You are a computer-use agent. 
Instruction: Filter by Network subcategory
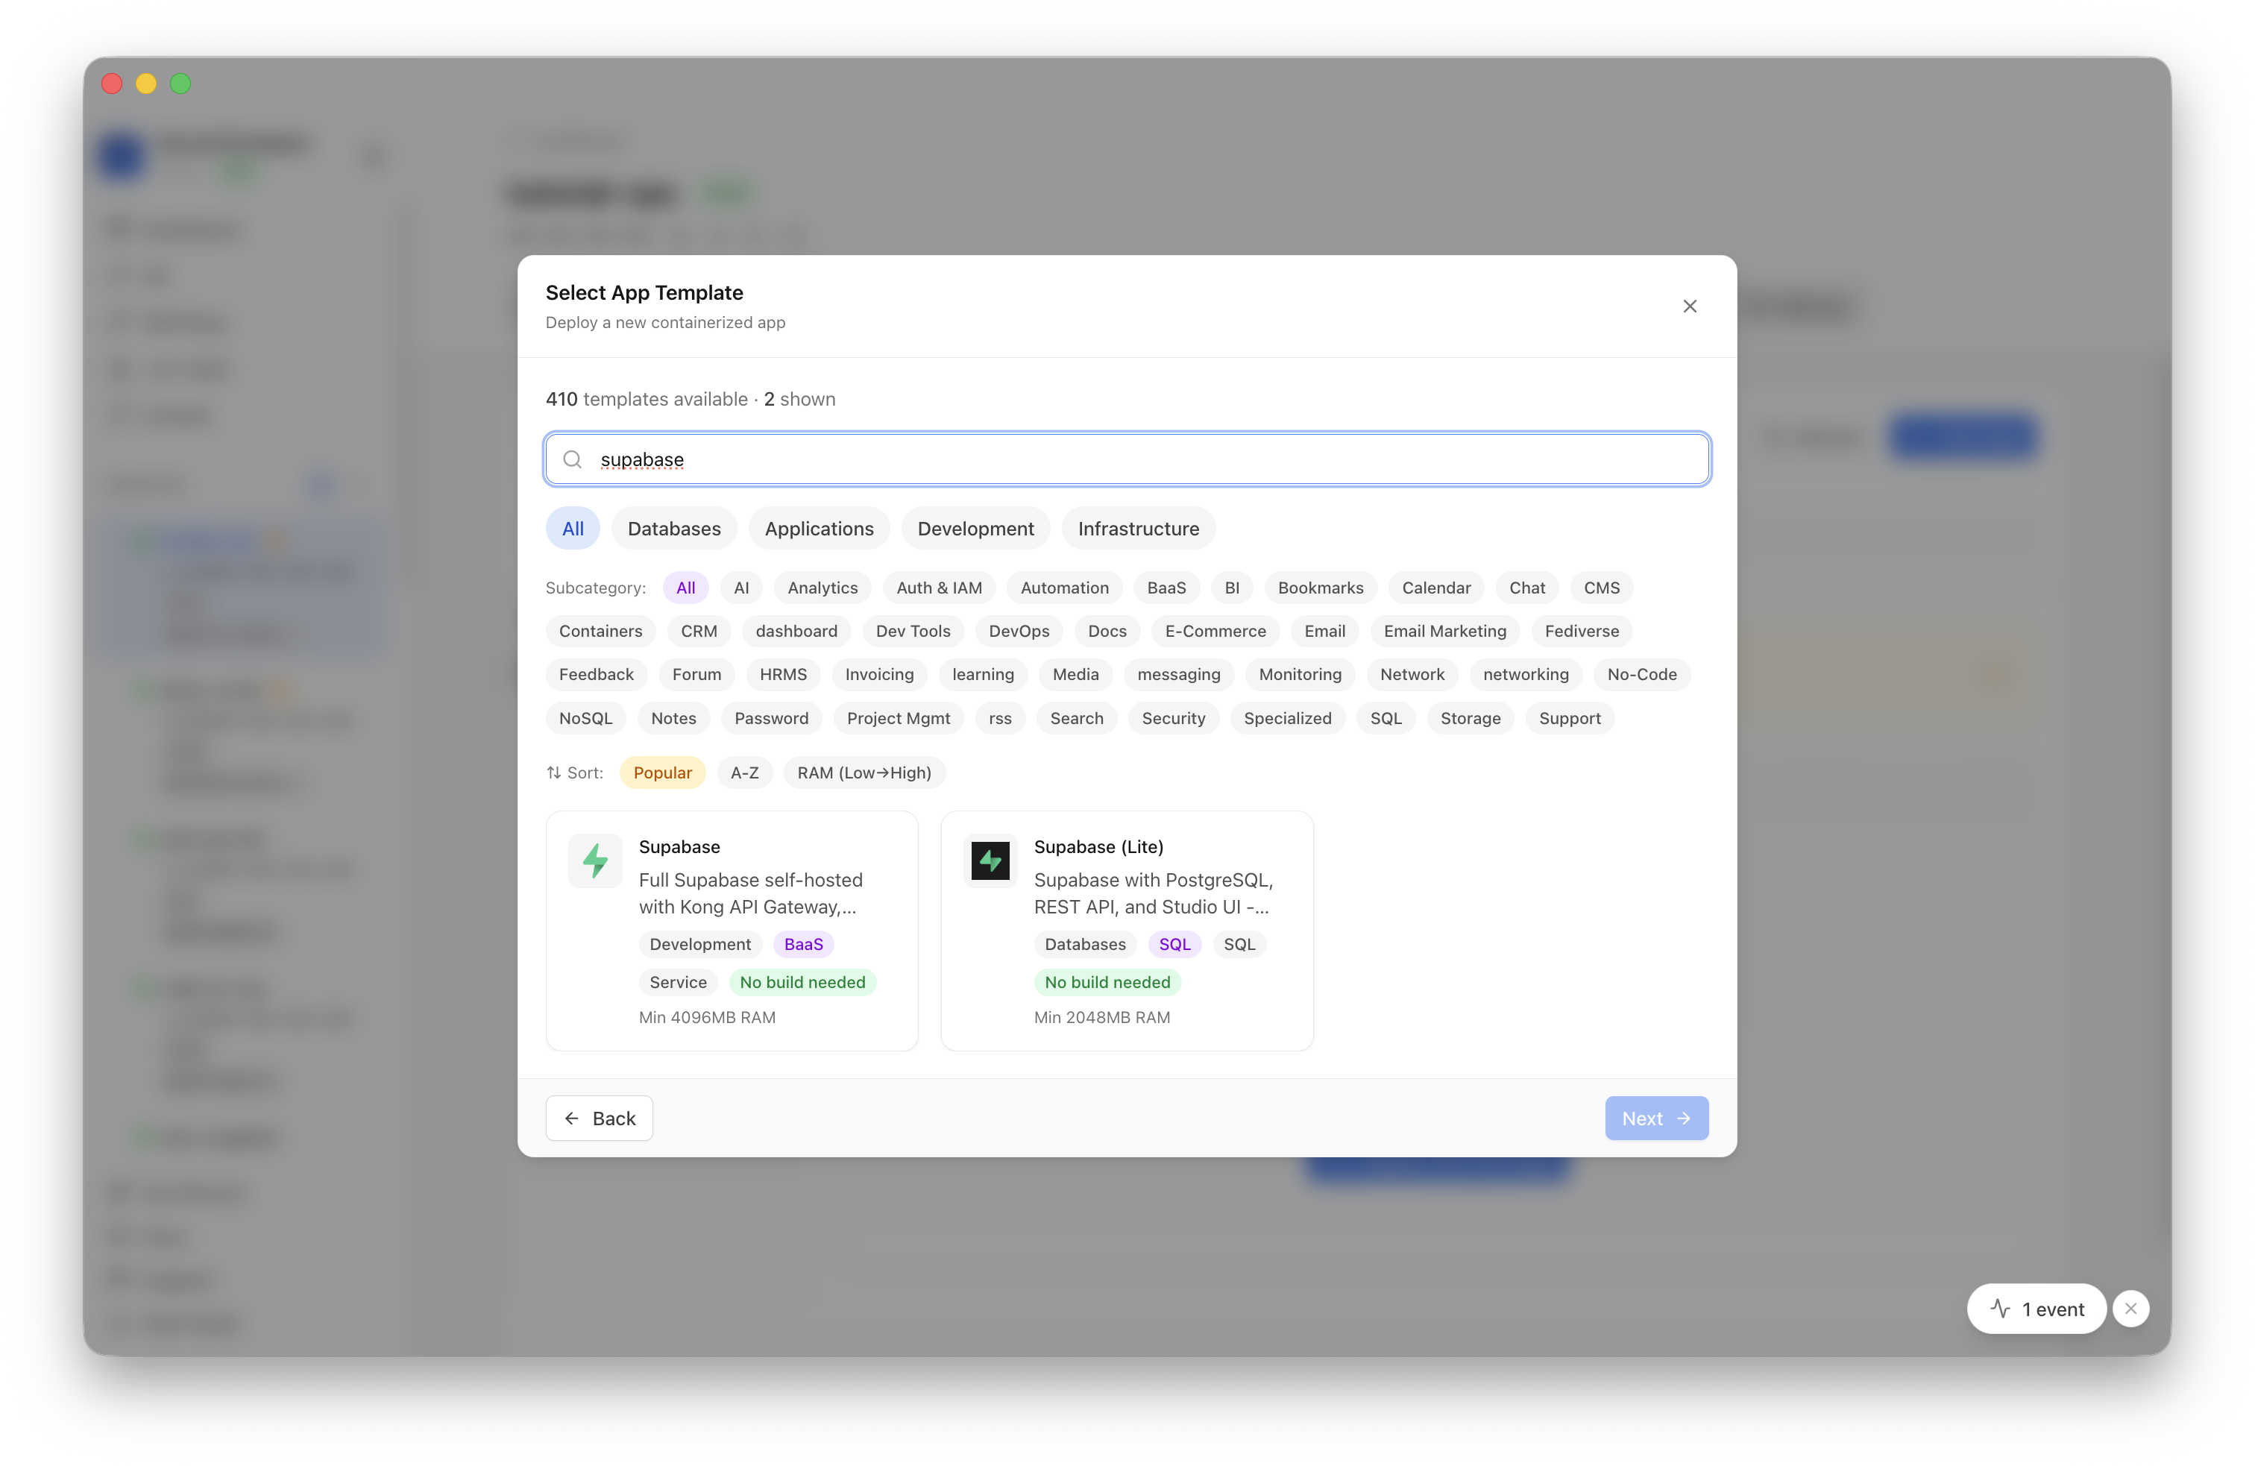1412,675
